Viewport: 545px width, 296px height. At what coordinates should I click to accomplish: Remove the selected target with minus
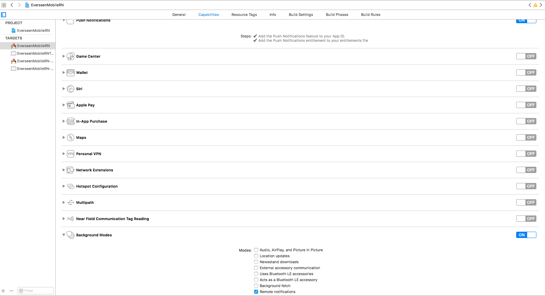pos(11,291)
